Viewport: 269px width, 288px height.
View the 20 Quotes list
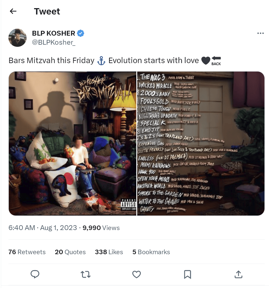pyautogui.click(x=70, y=252)
